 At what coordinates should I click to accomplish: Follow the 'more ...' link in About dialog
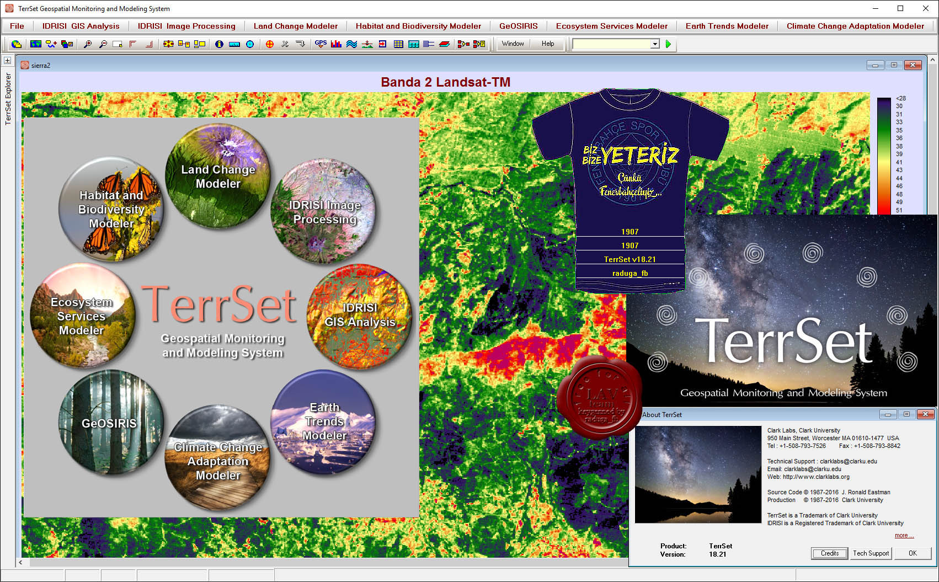click(x=904, y=536)
